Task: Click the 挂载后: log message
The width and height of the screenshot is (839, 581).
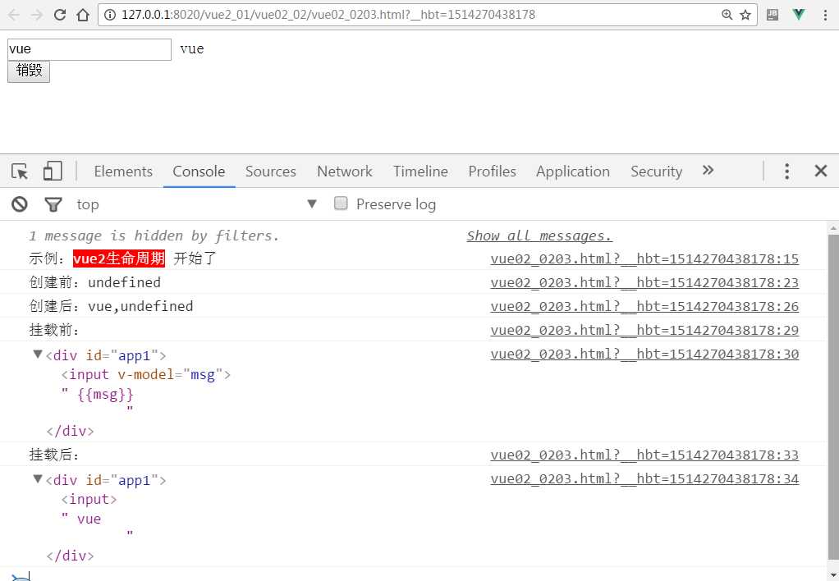Action: (x=54, y=455)
